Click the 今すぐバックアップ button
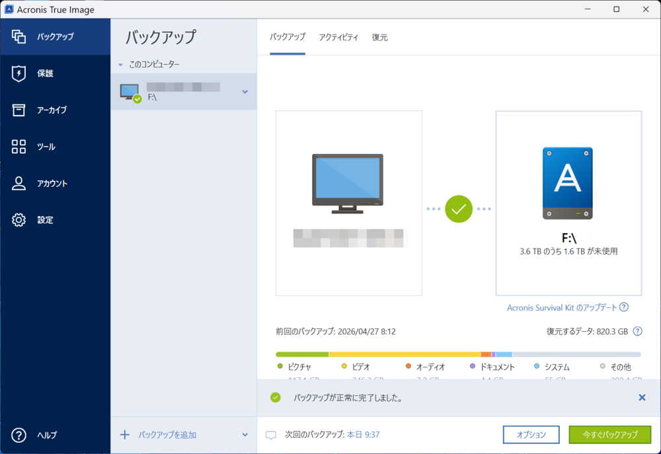 (610, 435)
